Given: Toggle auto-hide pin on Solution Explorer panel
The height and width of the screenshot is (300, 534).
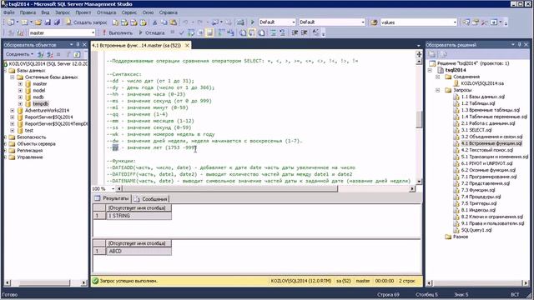Looking at the screenshot, I should point(519,44).
